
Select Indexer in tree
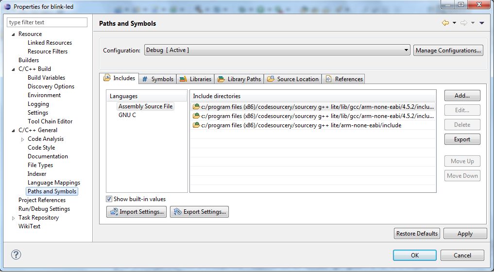click(37, 174)
